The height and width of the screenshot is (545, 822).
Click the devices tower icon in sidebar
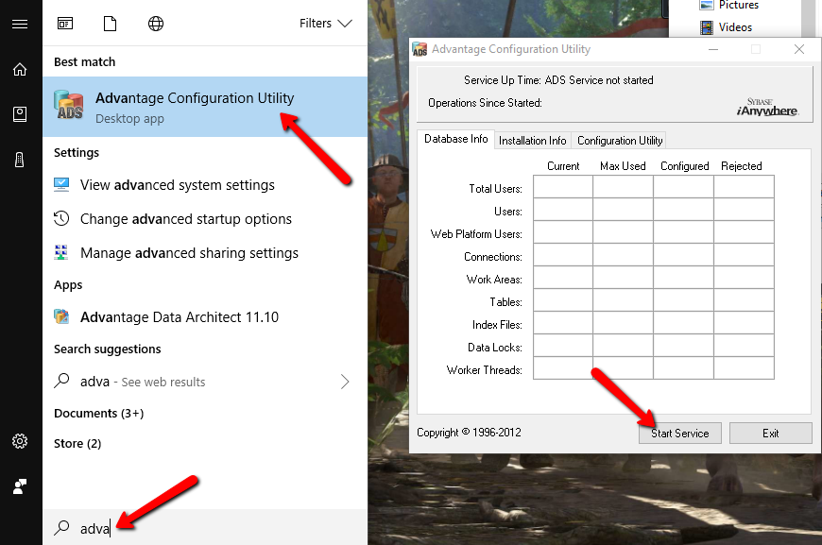20,160
